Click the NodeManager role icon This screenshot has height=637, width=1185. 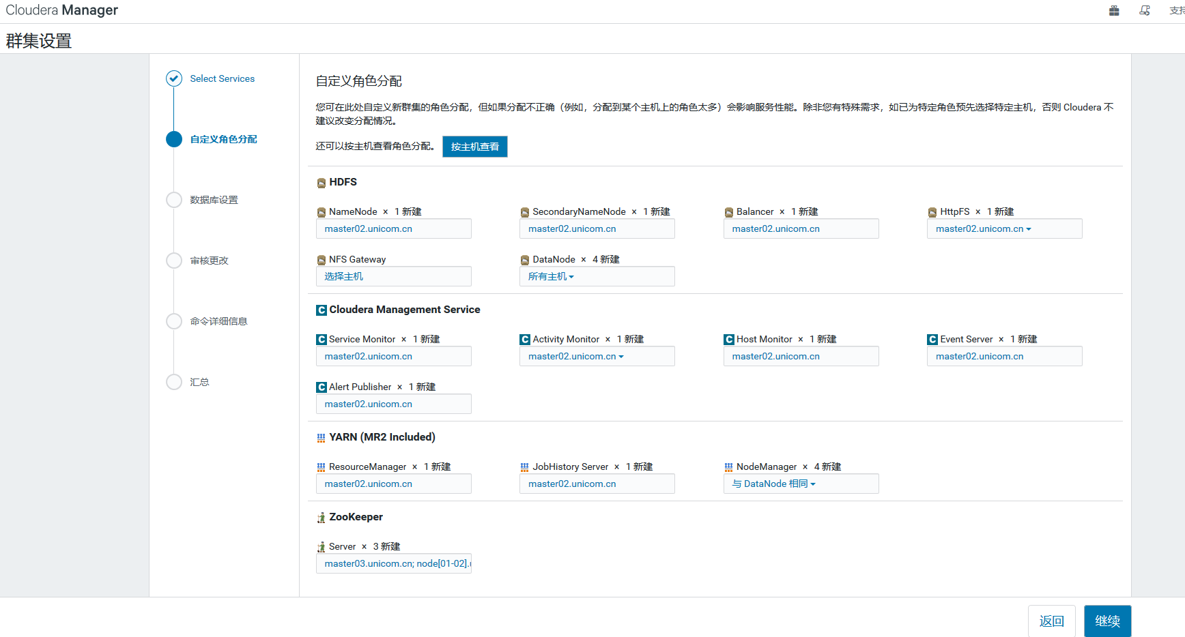click(x=728, y=467)
